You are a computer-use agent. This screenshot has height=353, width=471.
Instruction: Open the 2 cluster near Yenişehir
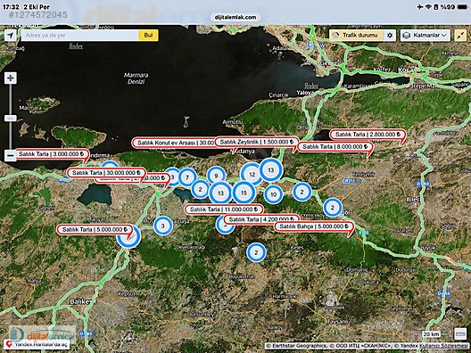tap(333, 208)
